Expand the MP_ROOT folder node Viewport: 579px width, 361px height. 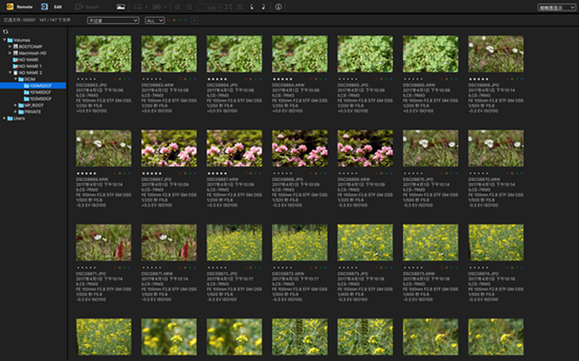16,105
